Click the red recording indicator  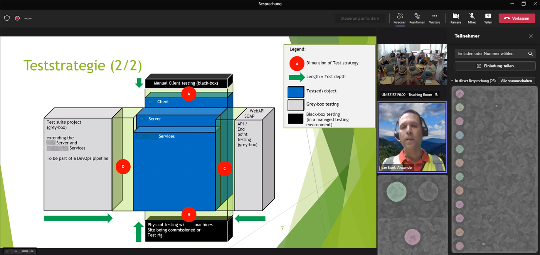coord(17,18)
